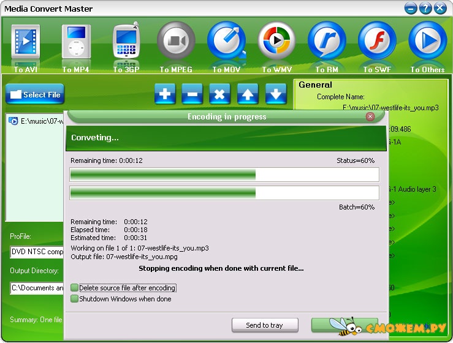Choose the To MP4 iPod icon
Viewport: 453px width, 343px height.
pos(76,41)
